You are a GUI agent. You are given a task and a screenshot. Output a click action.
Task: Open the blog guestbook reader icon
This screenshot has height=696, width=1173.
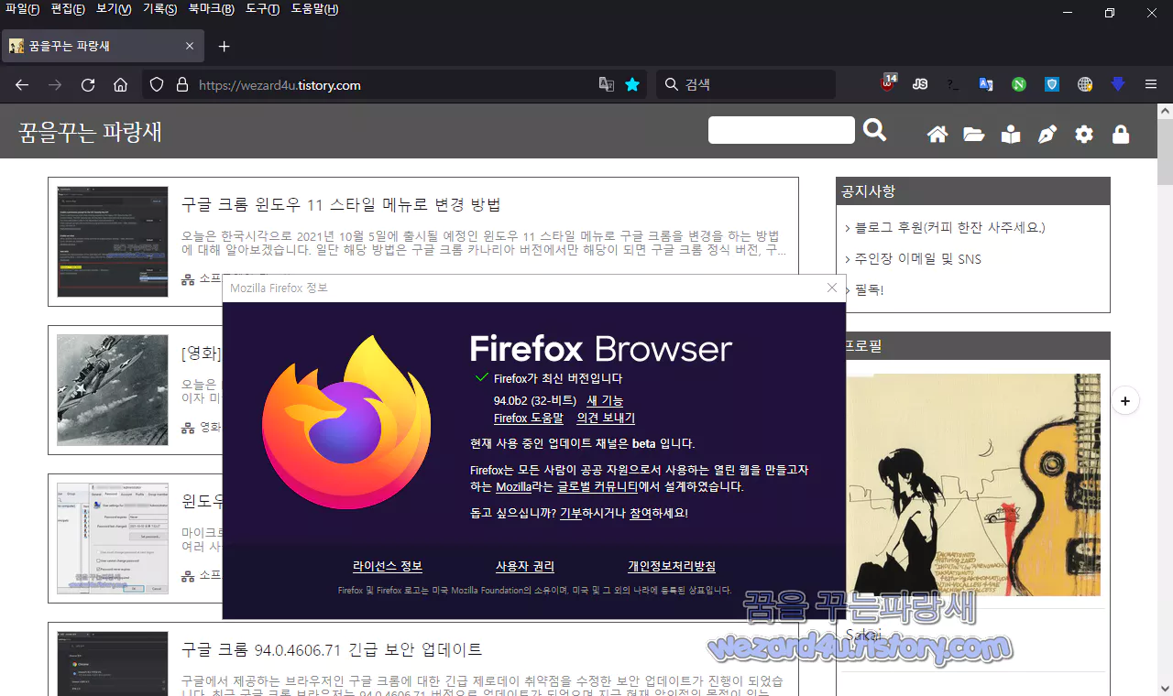(1011, 135)
